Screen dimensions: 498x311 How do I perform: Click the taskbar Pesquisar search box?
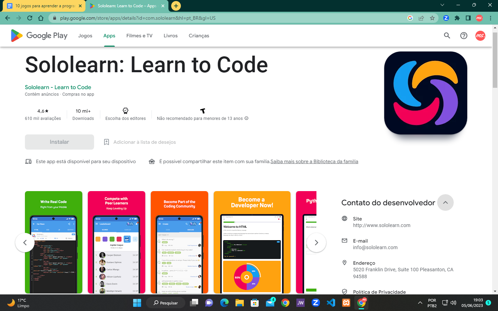pyautogui.click(x=166, y=303)
